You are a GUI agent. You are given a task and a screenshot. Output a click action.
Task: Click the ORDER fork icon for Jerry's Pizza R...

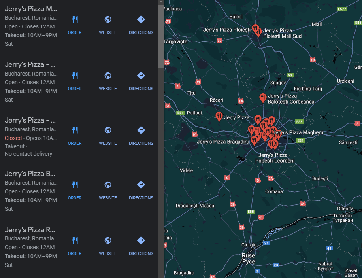75,240
